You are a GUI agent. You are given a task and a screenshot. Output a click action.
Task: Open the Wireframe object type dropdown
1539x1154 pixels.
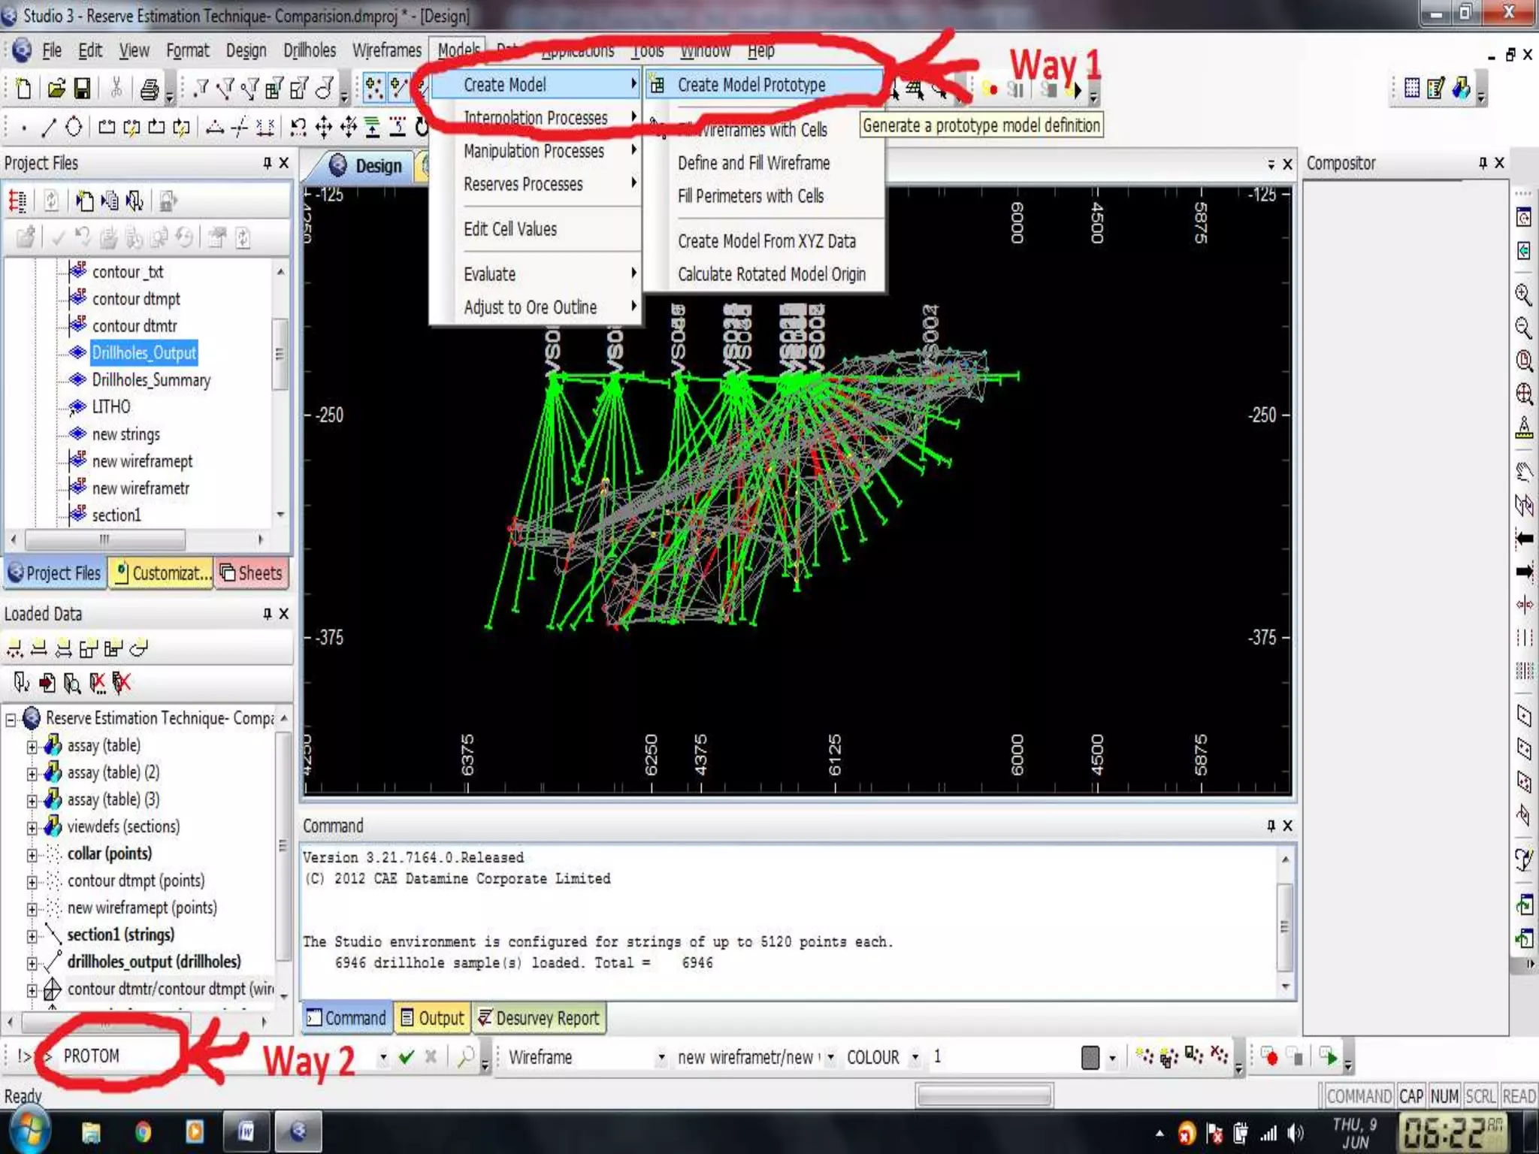pos(661,1057)
